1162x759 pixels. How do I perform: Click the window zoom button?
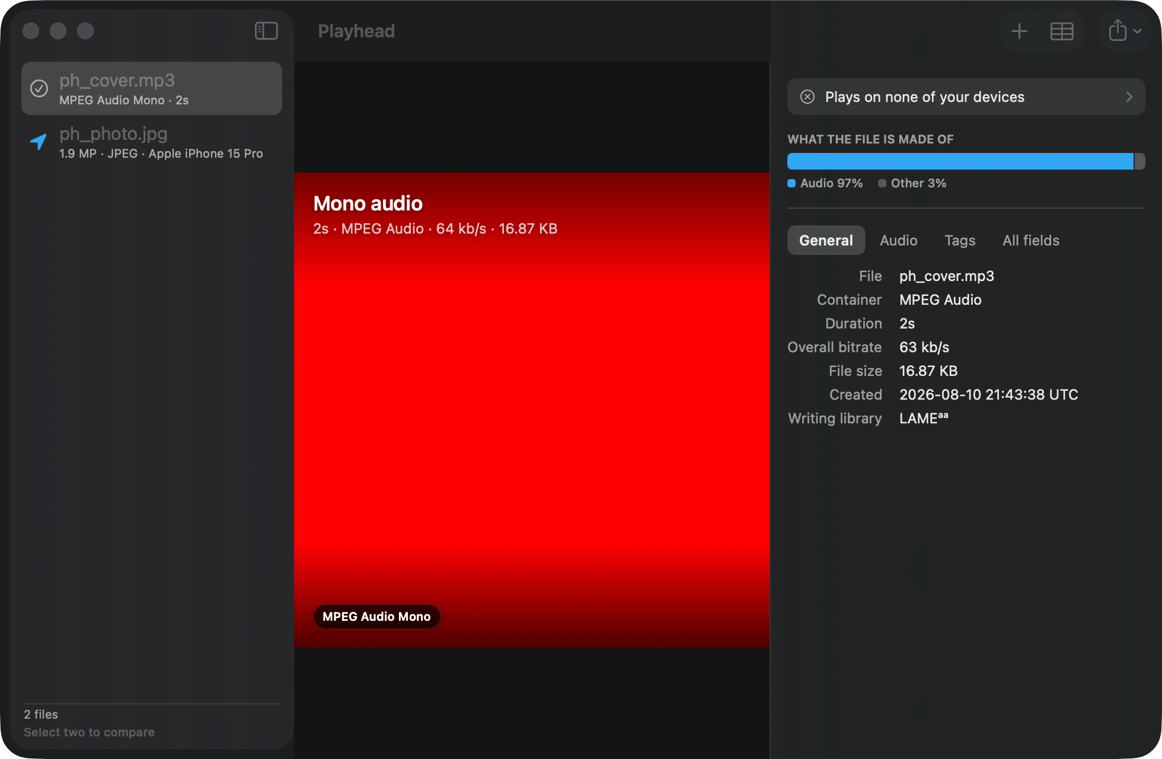point(85,31)
